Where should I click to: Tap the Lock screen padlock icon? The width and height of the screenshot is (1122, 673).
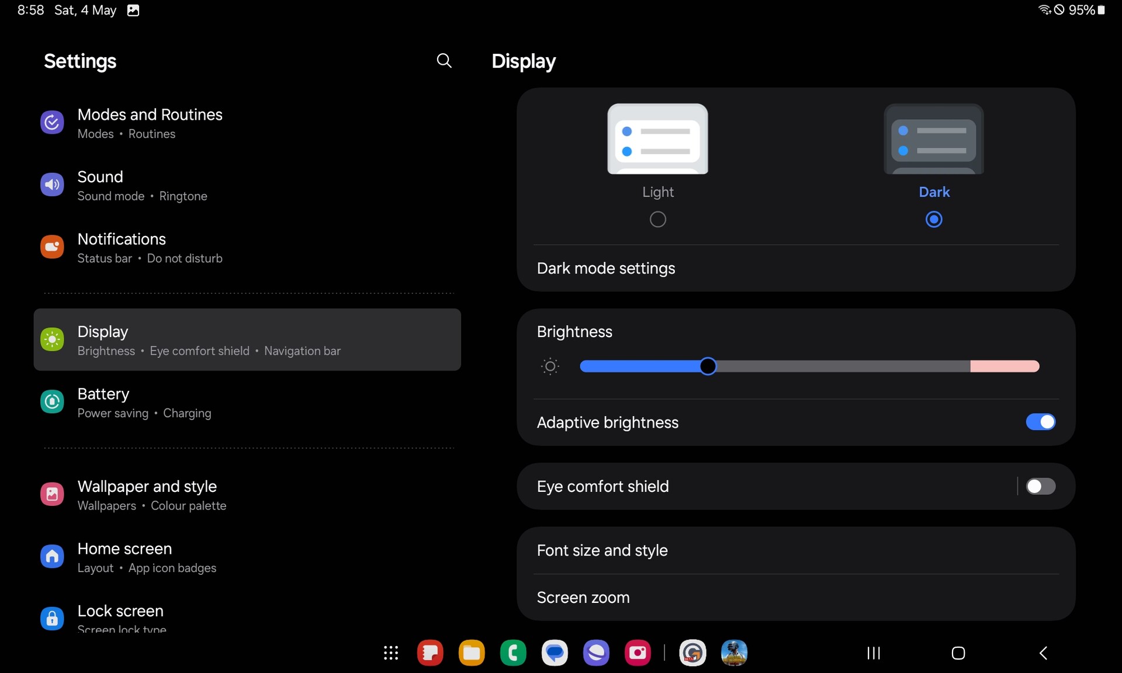[x=52, y=618]
